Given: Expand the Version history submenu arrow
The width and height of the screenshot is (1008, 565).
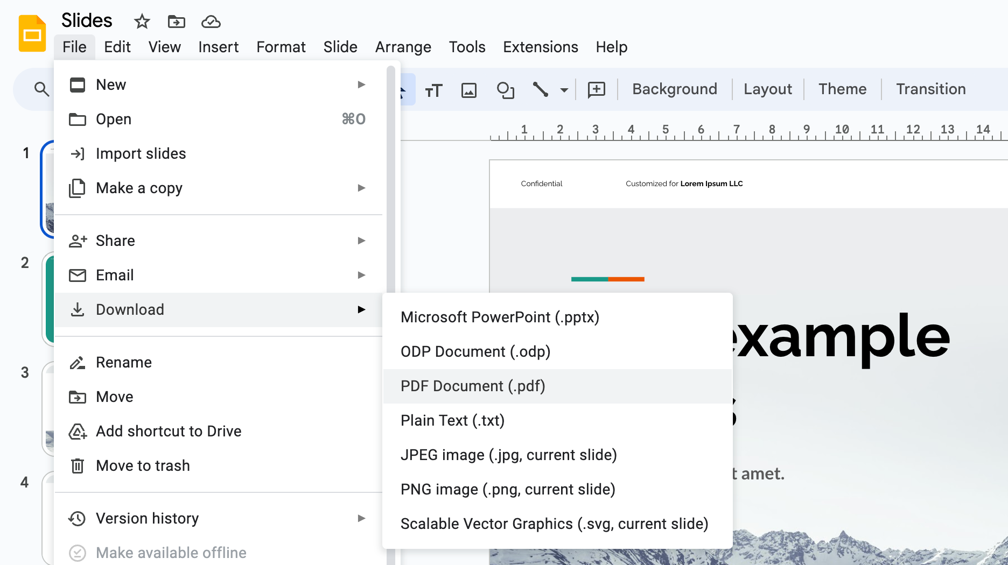Looking at the screenshot, I should click(361, 518).
